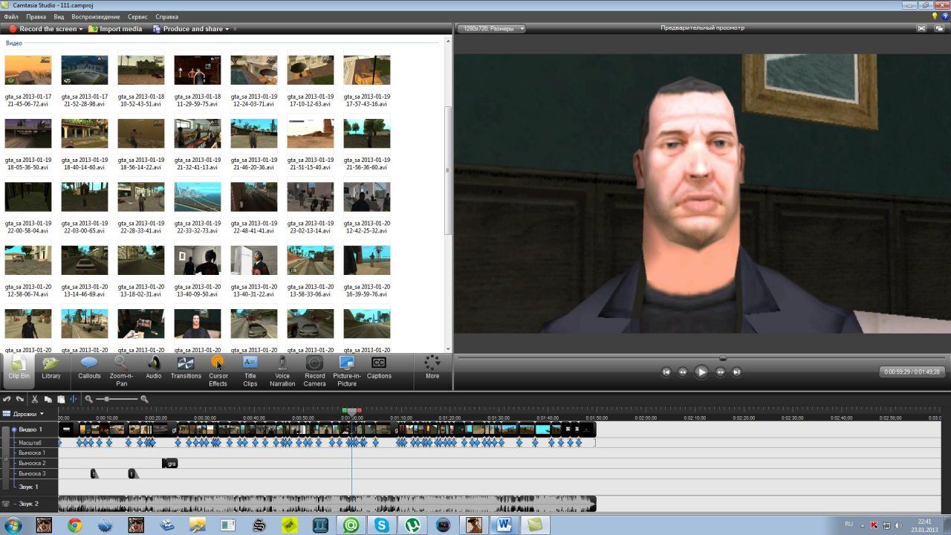Image resolution: width=951 pixels, height=535 pixels.
Task: Detach the preview window
Action: [941, 28]
